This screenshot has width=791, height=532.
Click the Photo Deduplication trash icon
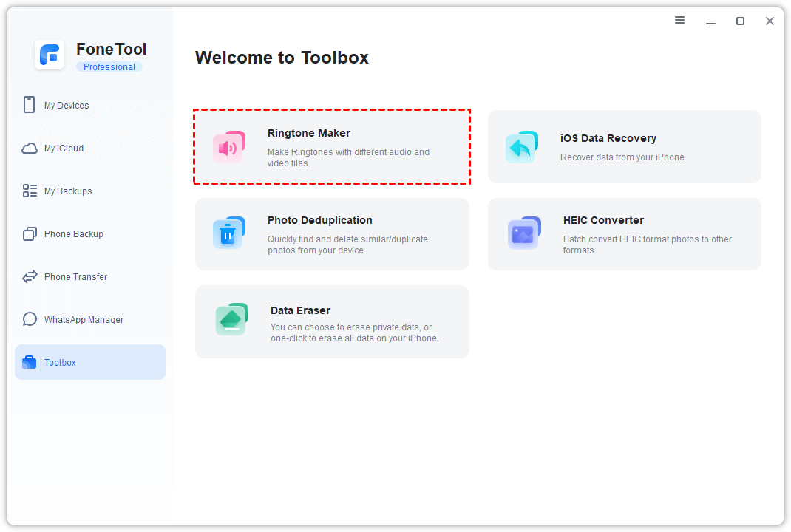coord(229,233)
